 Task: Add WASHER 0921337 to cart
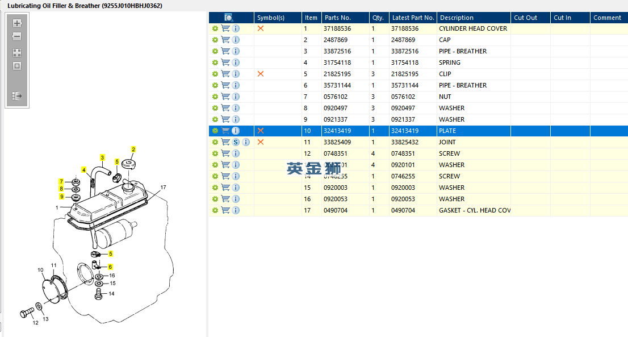225,119
